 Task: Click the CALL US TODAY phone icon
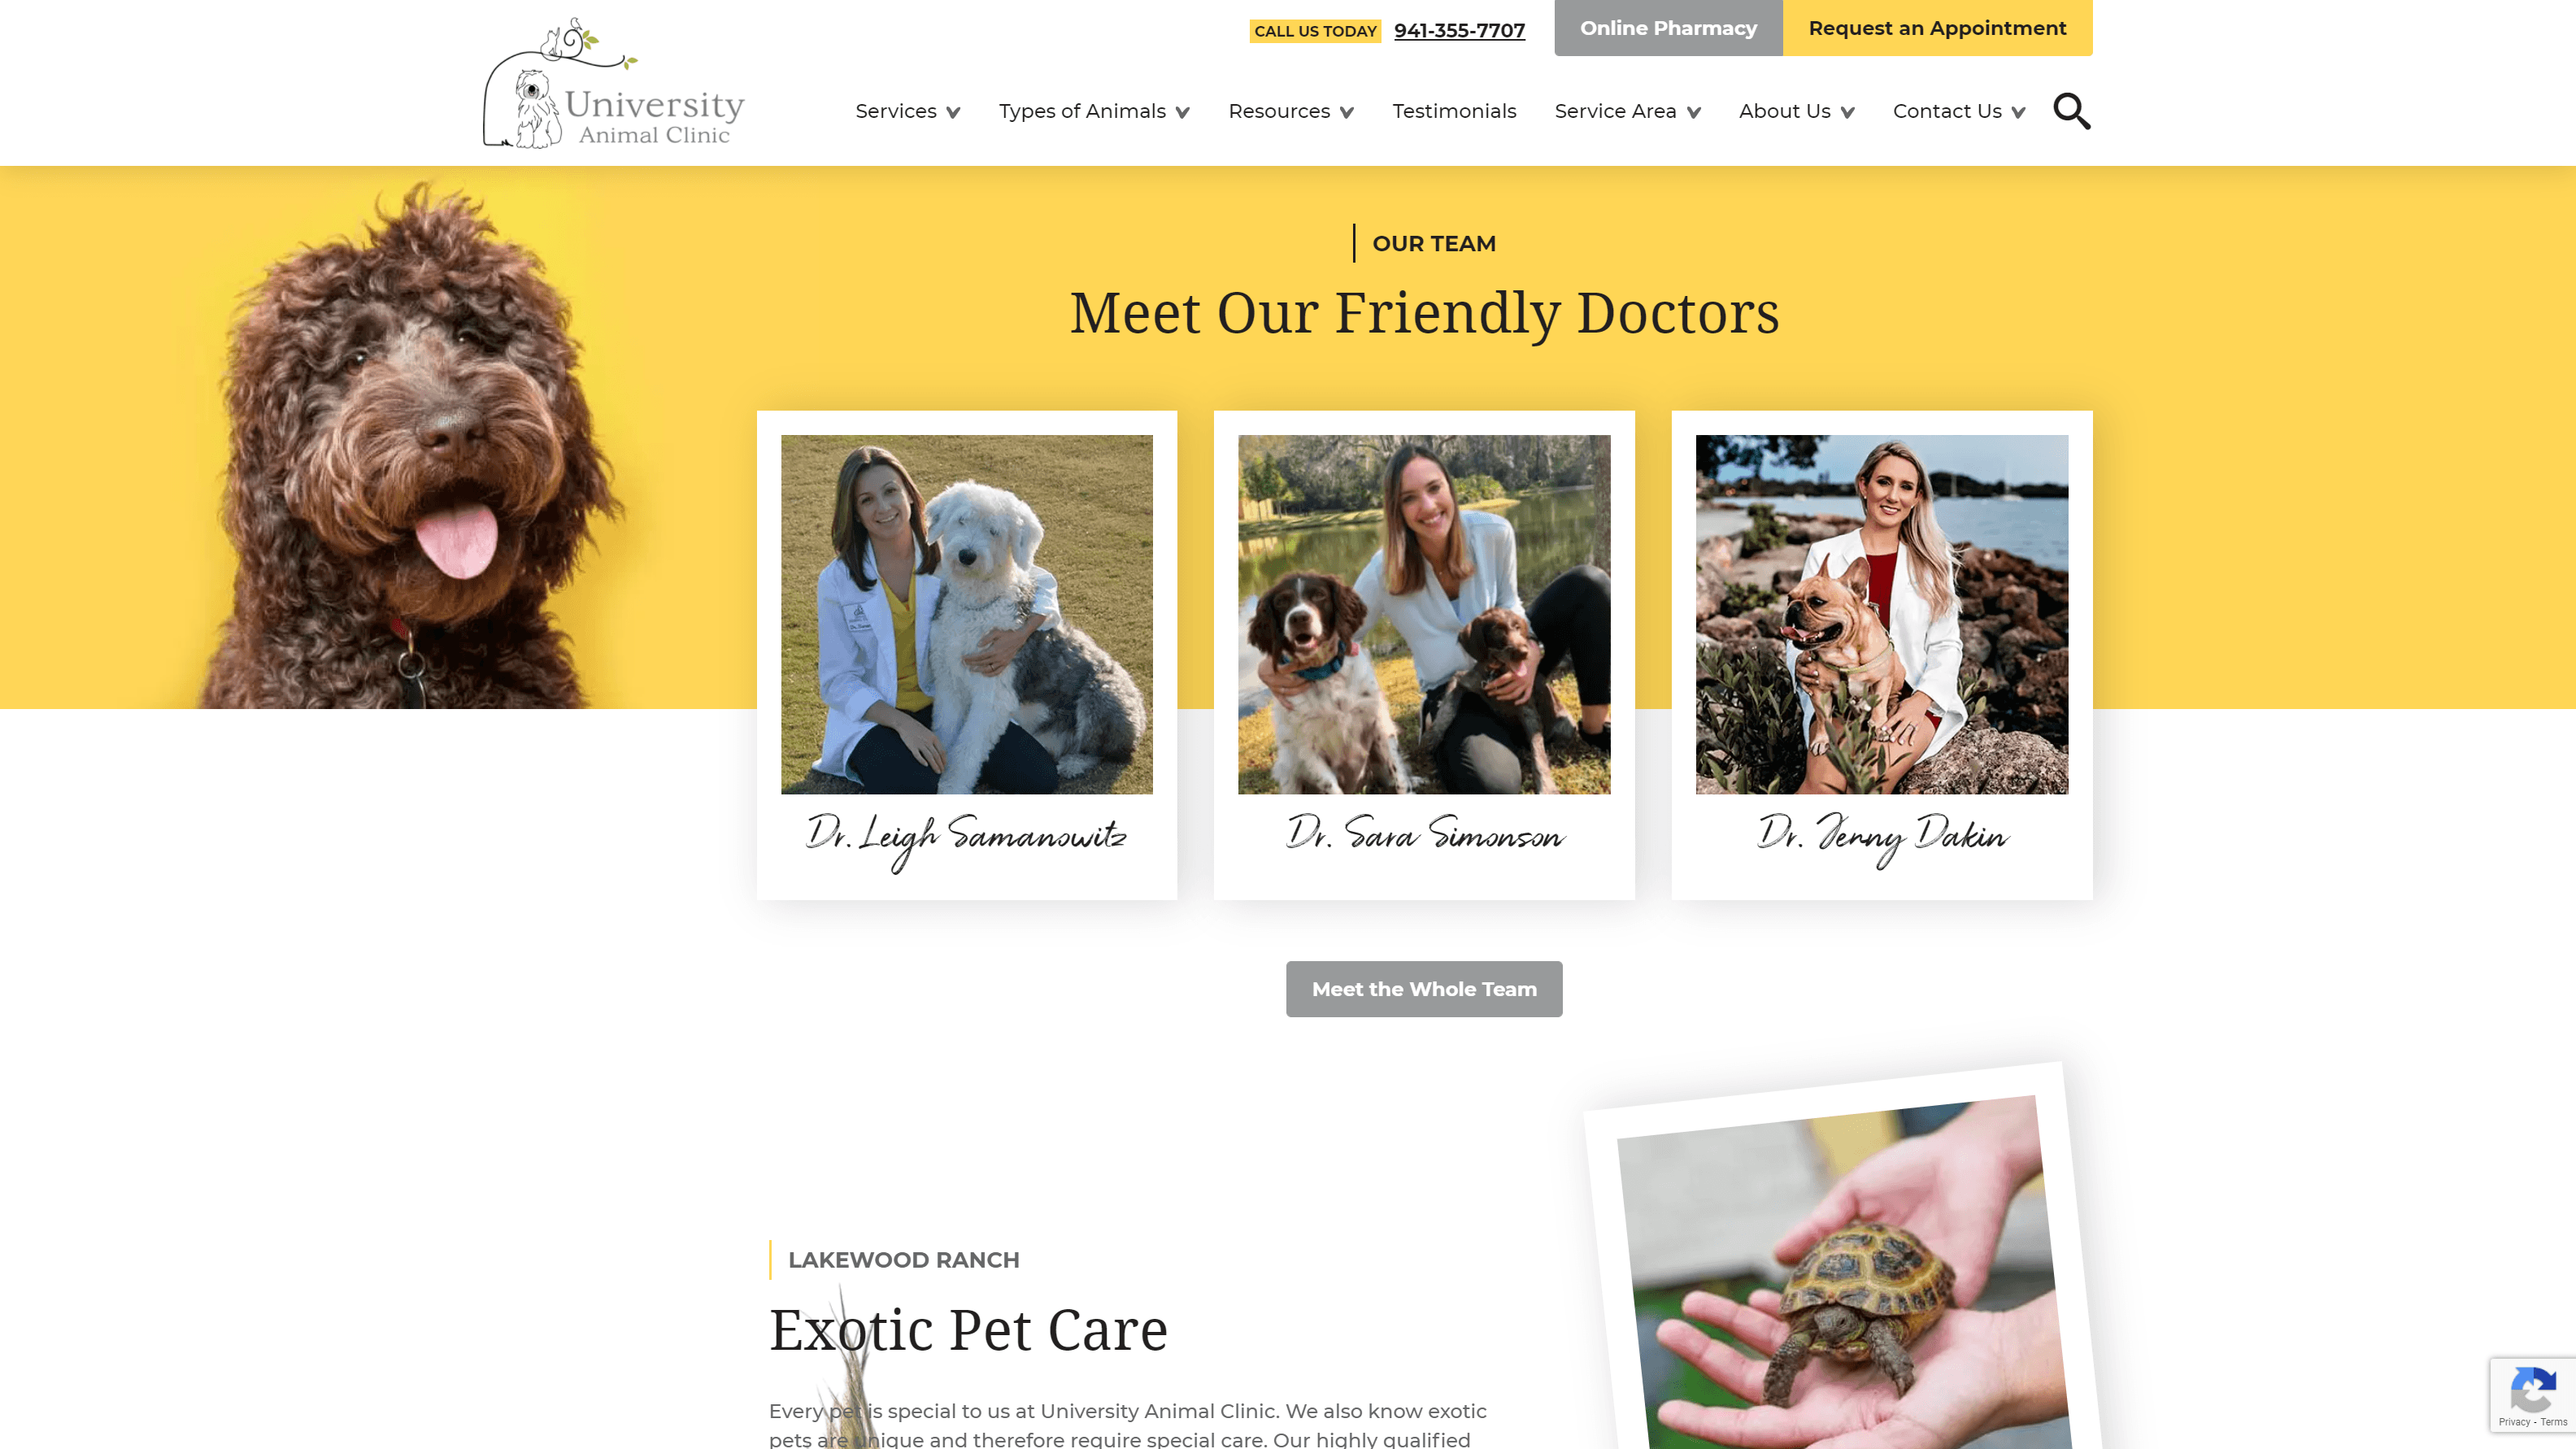(1316, 30)
